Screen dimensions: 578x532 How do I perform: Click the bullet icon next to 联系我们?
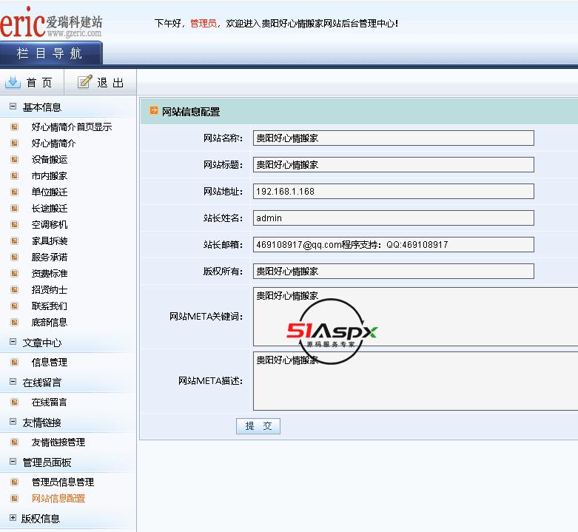click(x=14, y=306)
